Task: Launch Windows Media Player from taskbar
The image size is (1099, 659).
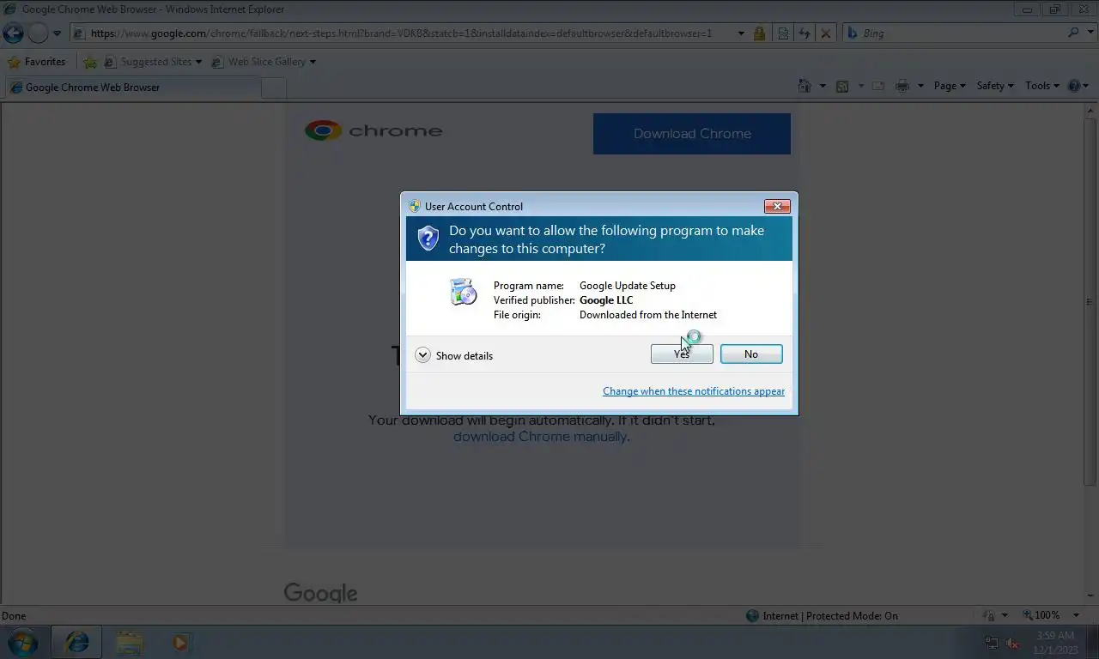Action: click(180, 642)
